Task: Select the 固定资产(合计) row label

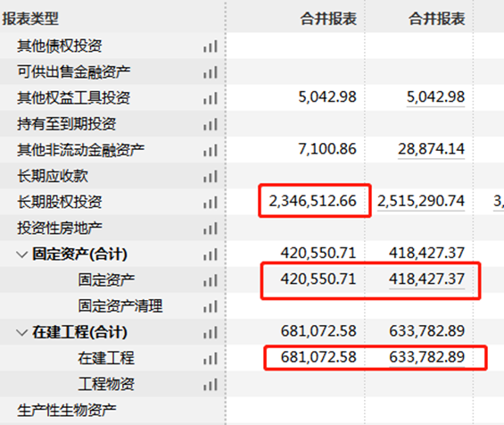Action: pyautogui.click(x=79, y=254)
